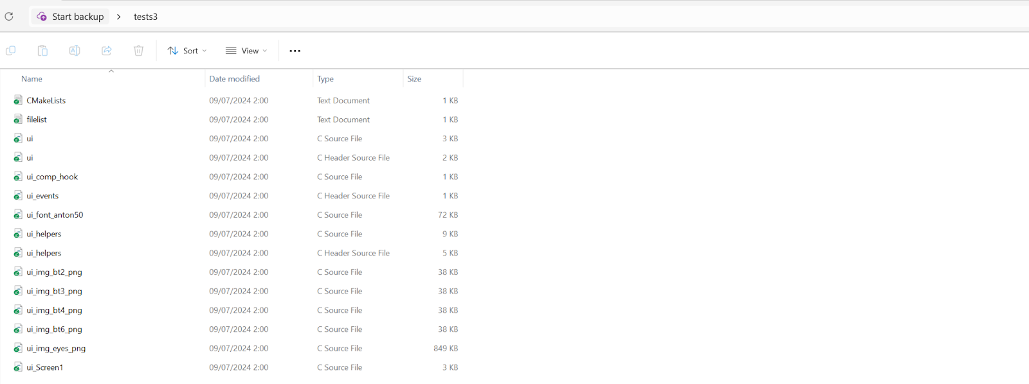Select the ui_img_bt2_png file name
This screenshot has width=1029, height=384.
coord(54,272)
